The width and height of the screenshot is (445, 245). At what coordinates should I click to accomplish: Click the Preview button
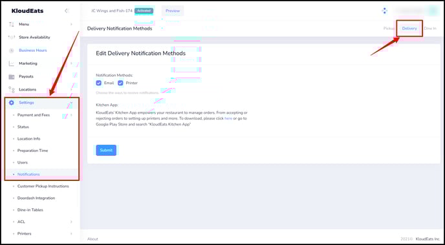coord(173,11)
